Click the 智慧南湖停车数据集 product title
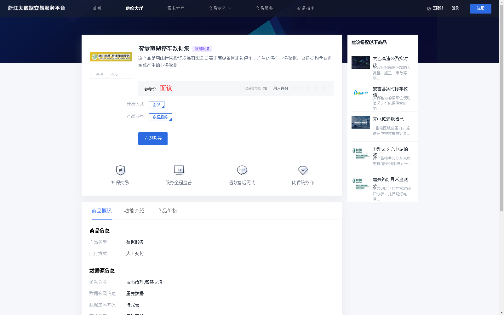504x315 pixels. tap(164, 49)
